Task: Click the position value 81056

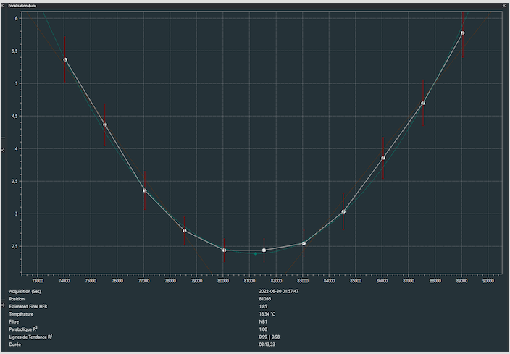Action: pyautogui.click(x=264, y=299)
